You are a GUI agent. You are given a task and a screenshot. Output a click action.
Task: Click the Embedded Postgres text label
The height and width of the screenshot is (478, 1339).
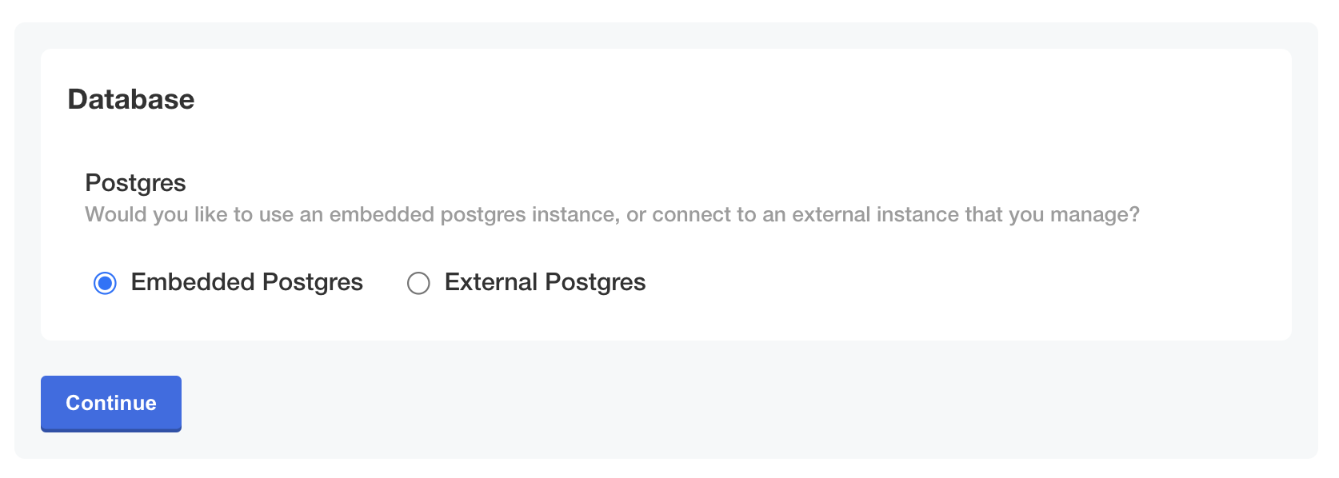click(x=247, y=282)
